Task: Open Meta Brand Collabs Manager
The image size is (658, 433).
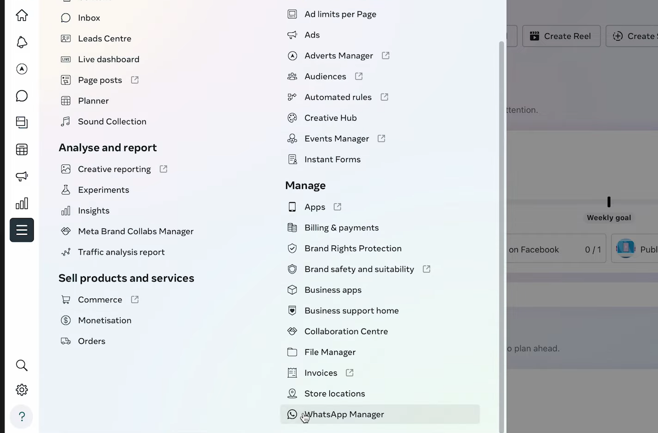Action: click(135, 232)
